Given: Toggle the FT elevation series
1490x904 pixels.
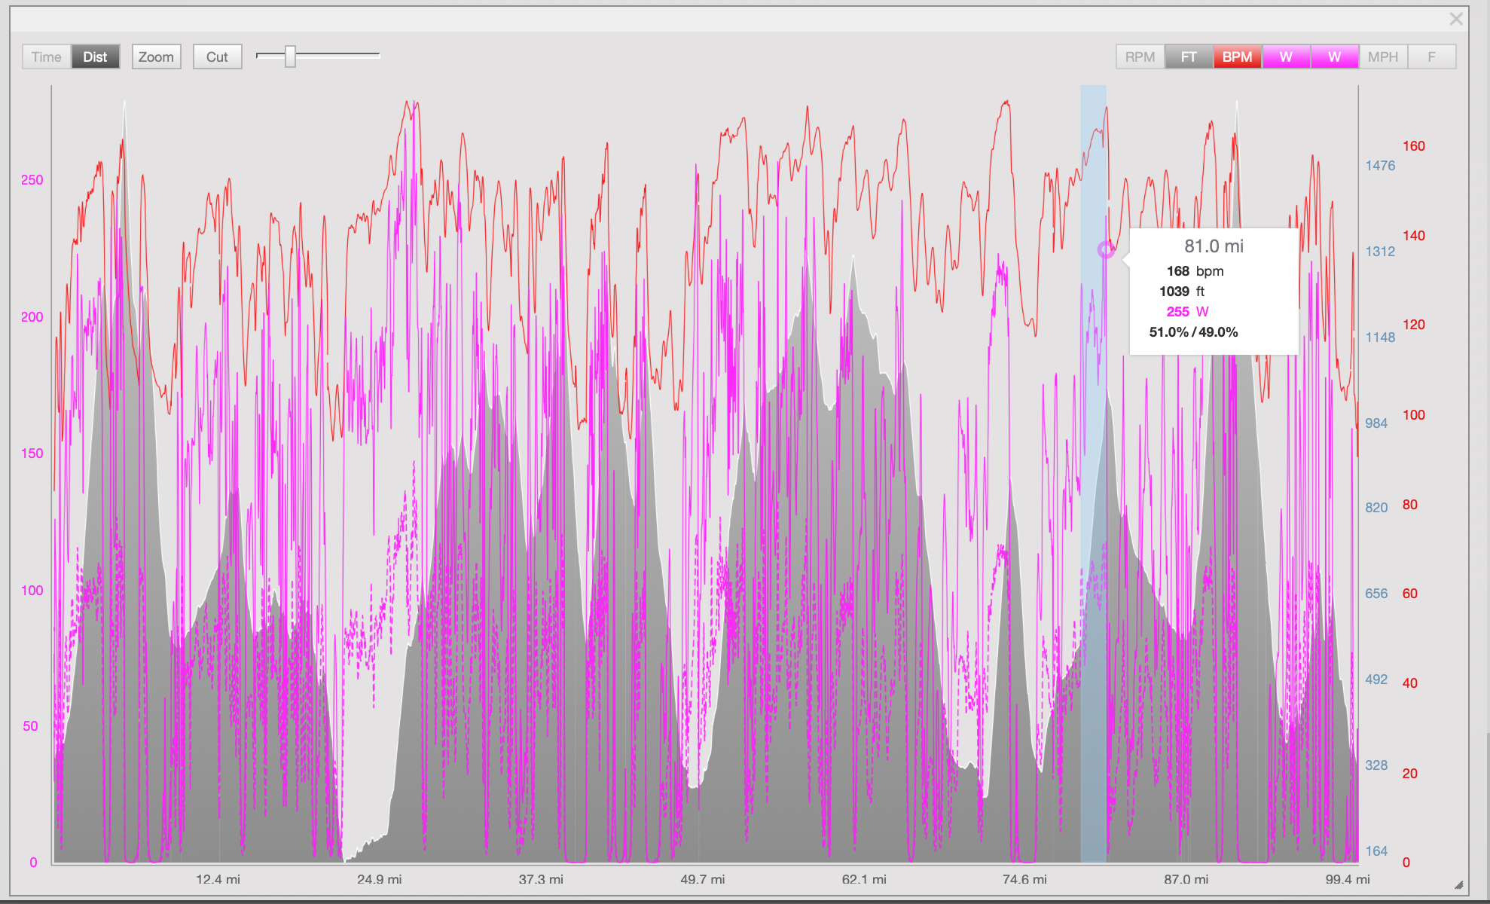Looking at the screenshot, I should coord(1189,56).
